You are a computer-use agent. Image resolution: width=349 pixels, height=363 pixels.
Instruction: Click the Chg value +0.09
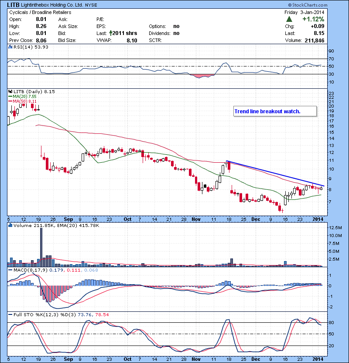pos(317,26)
